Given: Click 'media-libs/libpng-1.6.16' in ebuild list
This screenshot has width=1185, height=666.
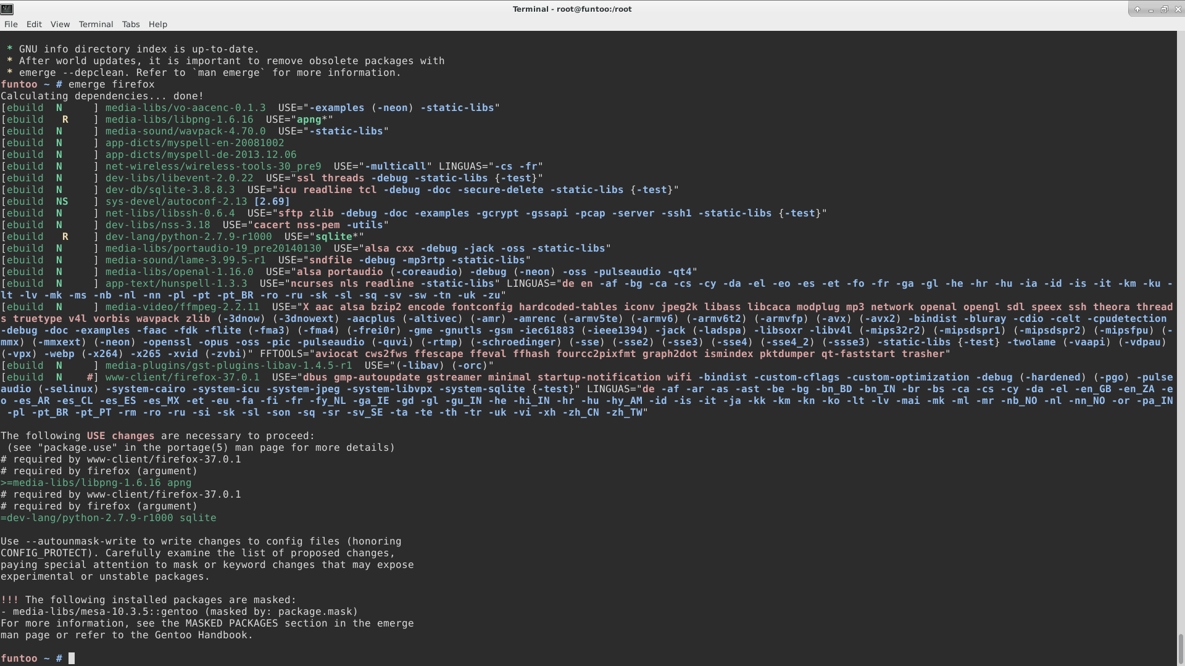Looking at the screenshot, I should click(180, 120).
